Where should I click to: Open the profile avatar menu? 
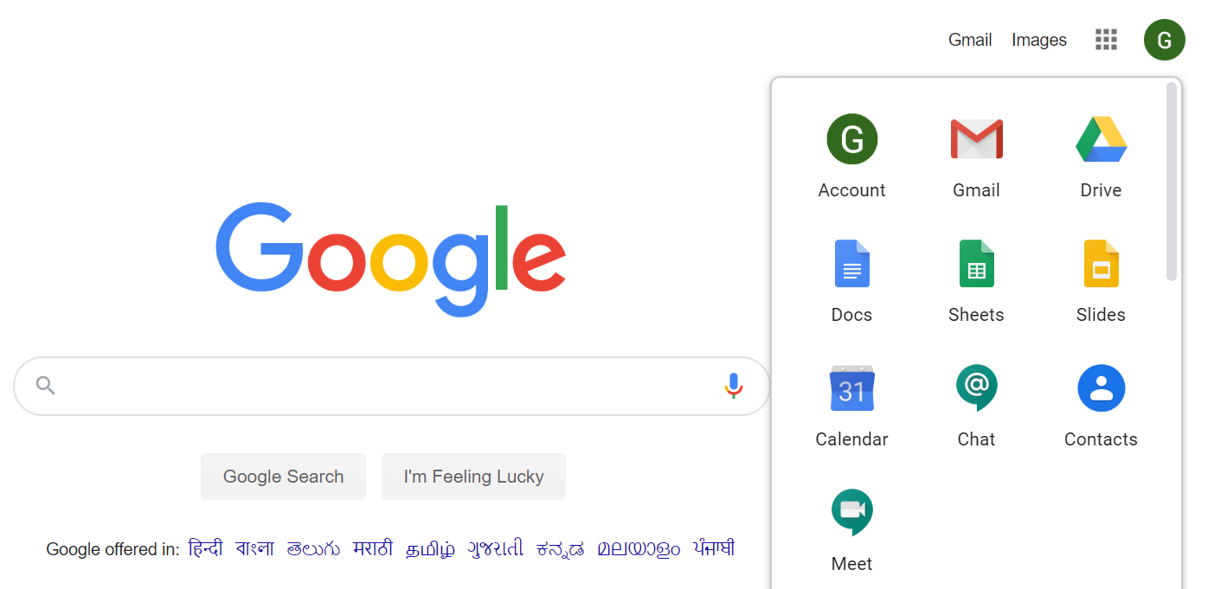tap(1164, 39)
